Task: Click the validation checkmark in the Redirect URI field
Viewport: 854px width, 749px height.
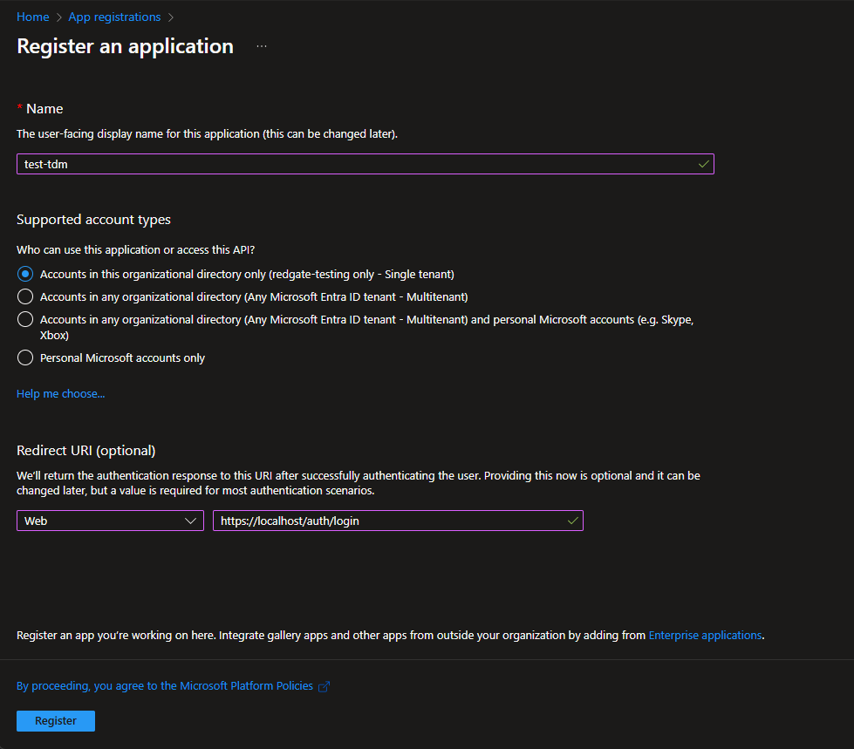Action: point(572,521)
